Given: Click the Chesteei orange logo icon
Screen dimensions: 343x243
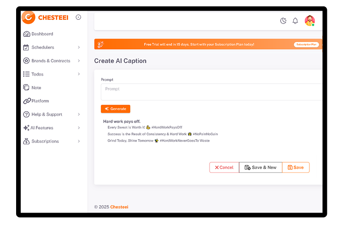Looking at the screenshot, I should pyautogui.click(x=29, y=17).
